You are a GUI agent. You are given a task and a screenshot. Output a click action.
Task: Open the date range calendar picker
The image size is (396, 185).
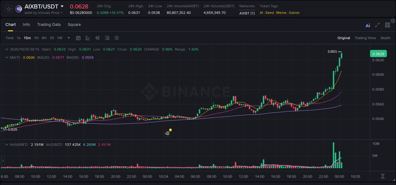point(78,38)
